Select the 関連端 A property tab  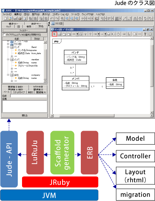point(41,92)
